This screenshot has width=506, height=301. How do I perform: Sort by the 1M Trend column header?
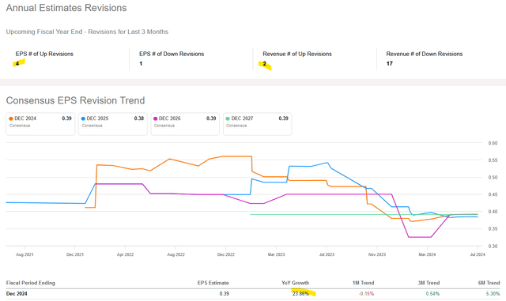point(363,283)
